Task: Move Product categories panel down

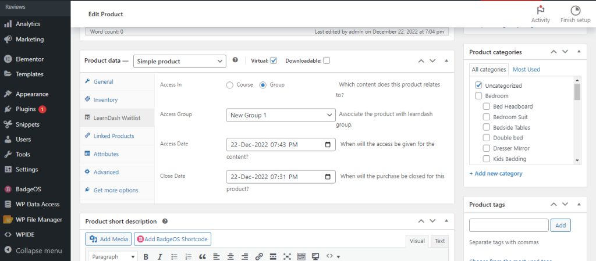Action: tap(565, 52)
